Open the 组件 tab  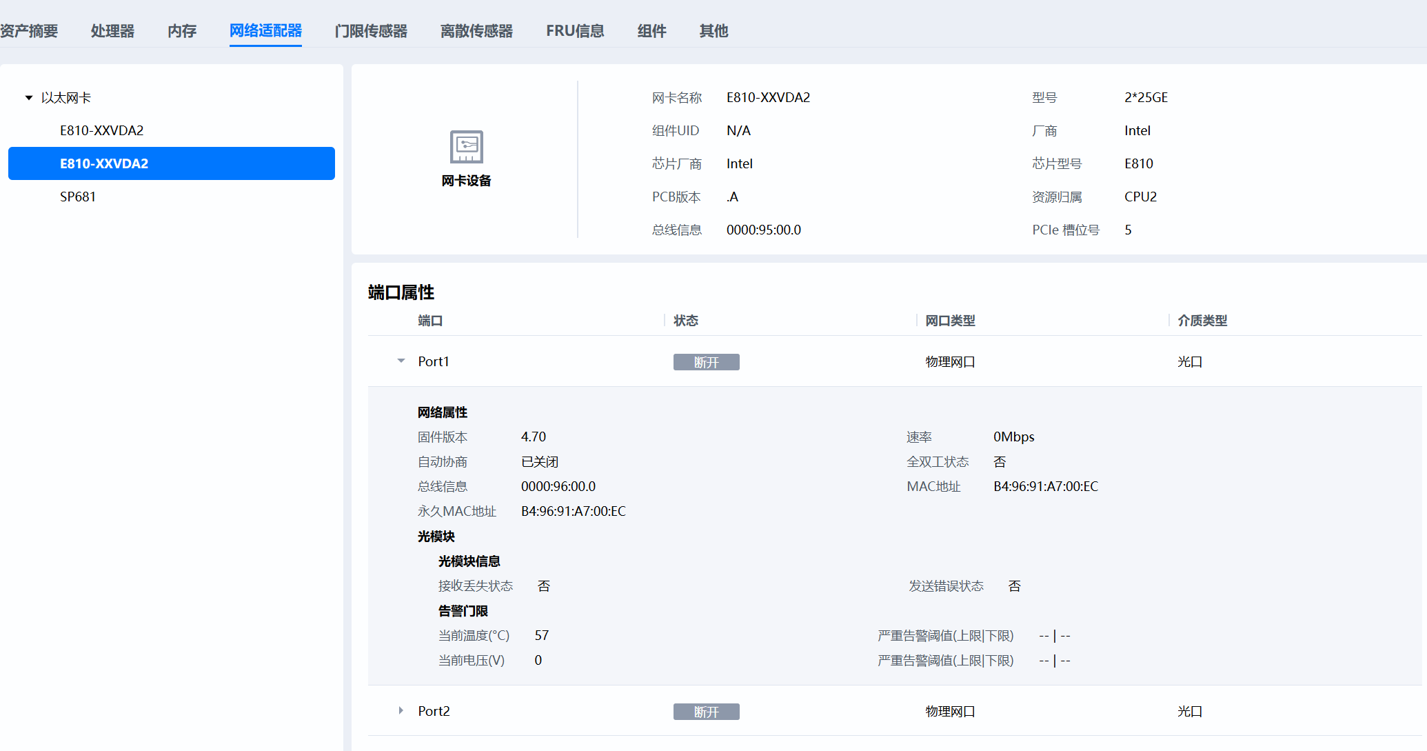[651, 31]
